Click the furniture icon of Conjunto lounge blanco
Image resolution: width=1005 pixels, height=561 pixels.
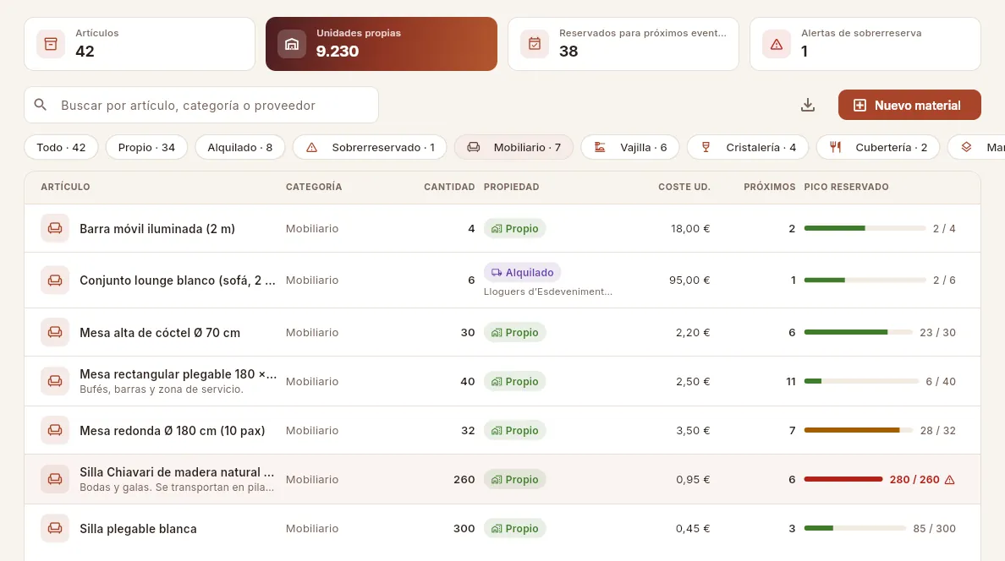(x=55, y=280)
